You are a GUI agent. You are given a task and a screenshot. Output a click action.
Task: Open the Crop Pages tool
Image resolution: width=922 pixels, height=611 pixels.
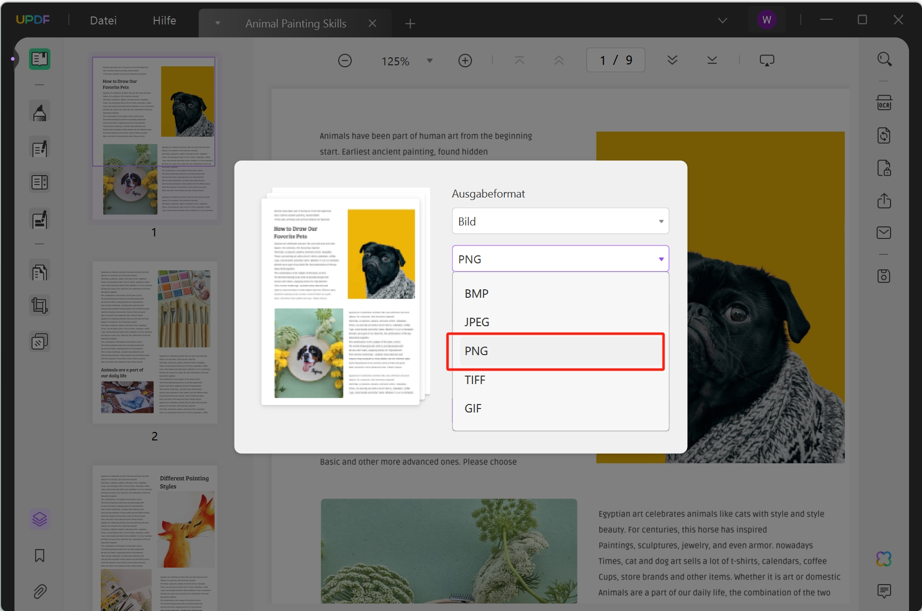tap(39, 305)
